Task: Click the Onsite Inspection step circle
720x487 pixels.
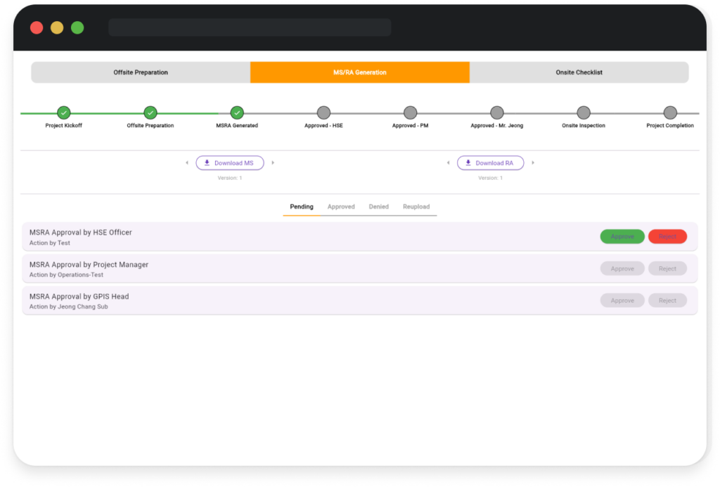Action: pos(584,112)
